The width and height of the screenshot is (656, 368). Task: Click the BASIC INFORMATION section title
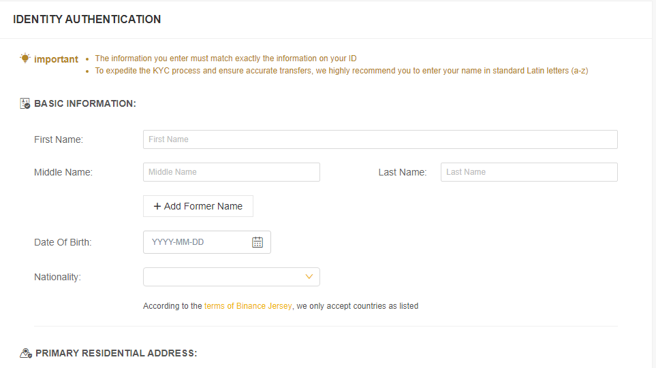(85, 103)
